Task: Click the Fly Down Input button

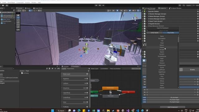Action: pyautogui.click(x=174, y=100)
